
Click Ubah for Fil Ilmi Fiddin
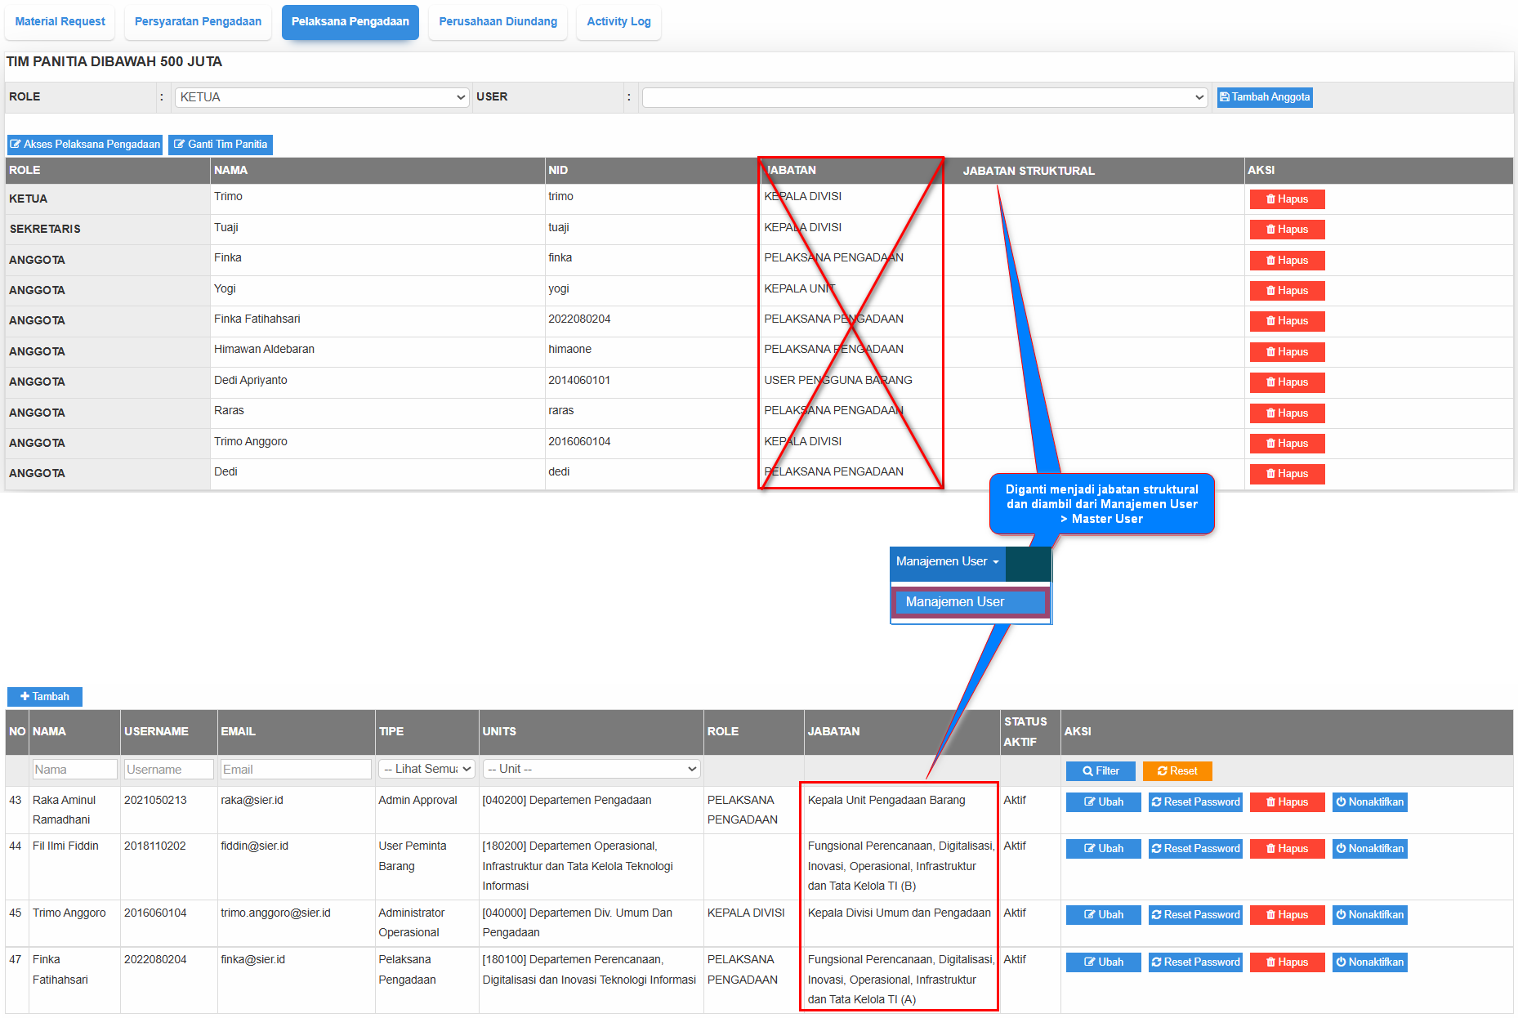[1104, 849]
